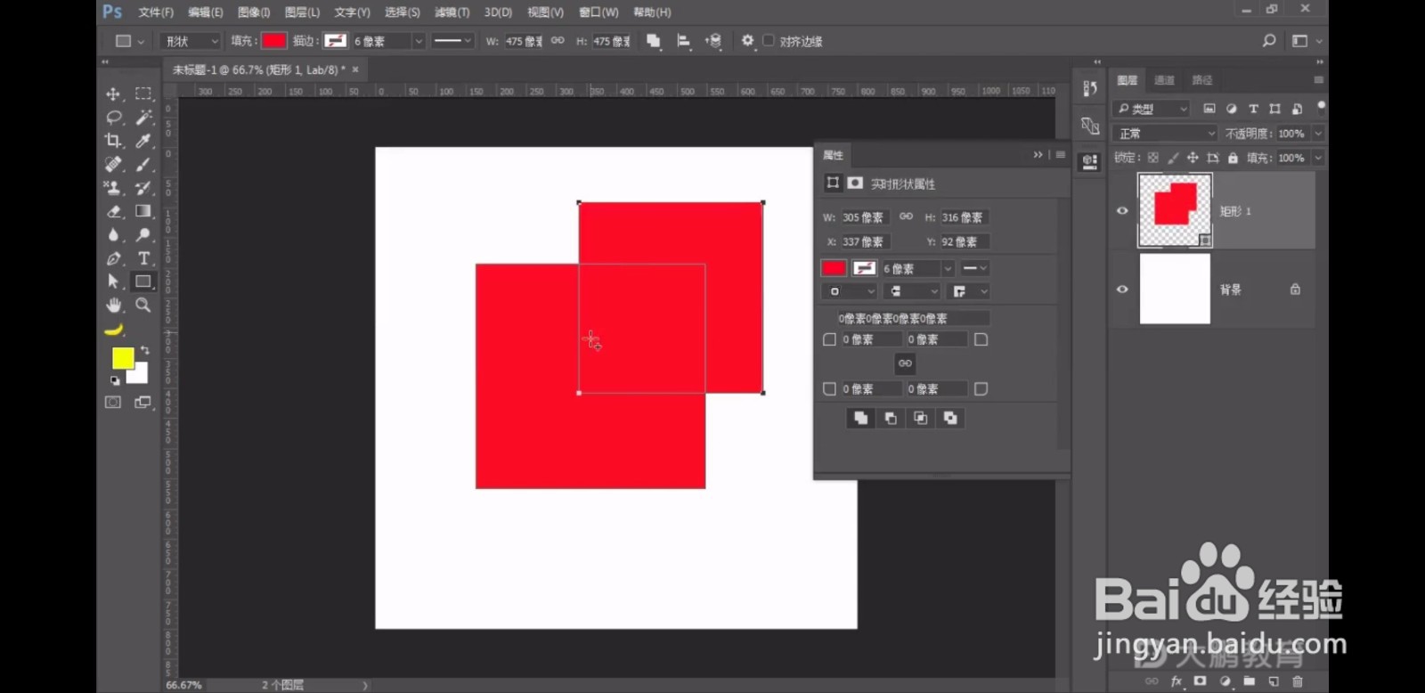The width and height of the screenshot is (1425, 693).
Task: Open the 图像(I) menu
Action: [x=254, y=12]
